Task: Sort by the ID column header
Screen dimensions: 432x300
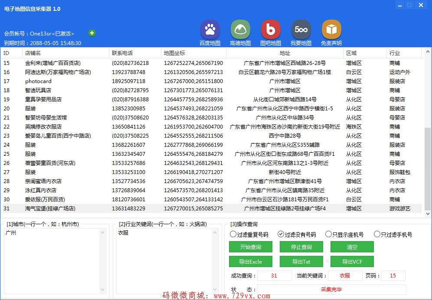Action: pos(12,53)
